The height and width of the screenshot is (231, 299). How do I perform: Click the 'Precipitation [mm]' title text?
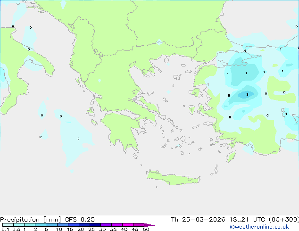click(x=31, y=220)
